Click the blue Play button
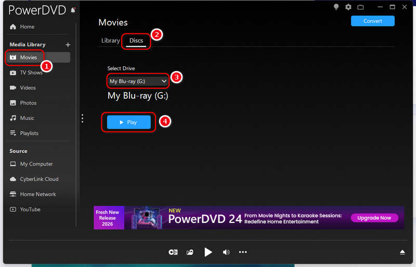 click(x=128, y=122)
